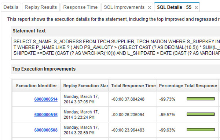220x140 pixels.
Task: Open execution identifier 6000000508 link
Action: click(46, 130)
